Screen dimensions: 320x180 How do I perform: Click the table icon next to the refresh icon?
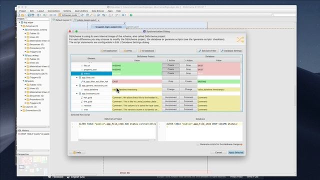point(87,15)
